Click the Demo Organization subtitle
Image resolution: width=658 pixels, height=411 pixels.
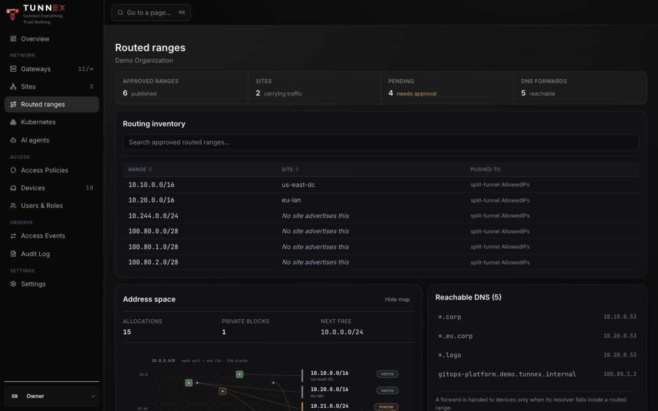click(x=144, y=61)
